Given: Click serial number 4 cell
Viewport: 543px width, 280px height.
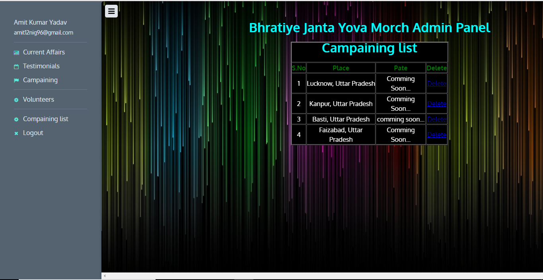Looking at the screenshot, I should click(299, 135).
